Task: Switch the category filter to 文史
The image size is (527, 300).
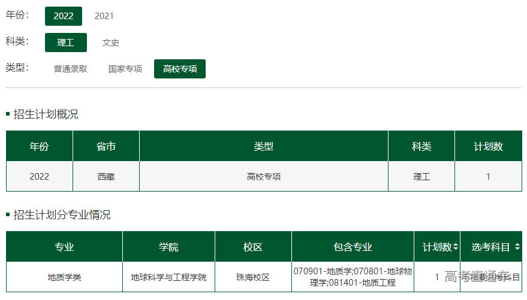Action: [111, 43]
